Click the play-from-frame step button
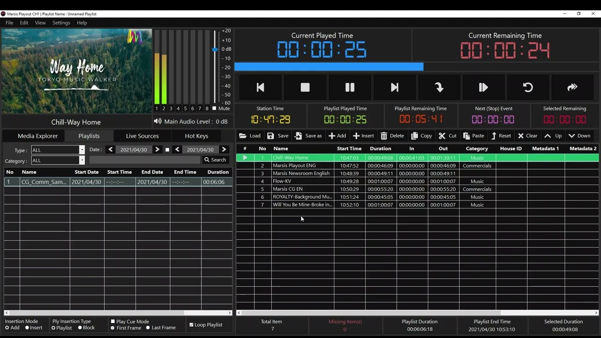This screenshot has height=338, width=601. 483,87
